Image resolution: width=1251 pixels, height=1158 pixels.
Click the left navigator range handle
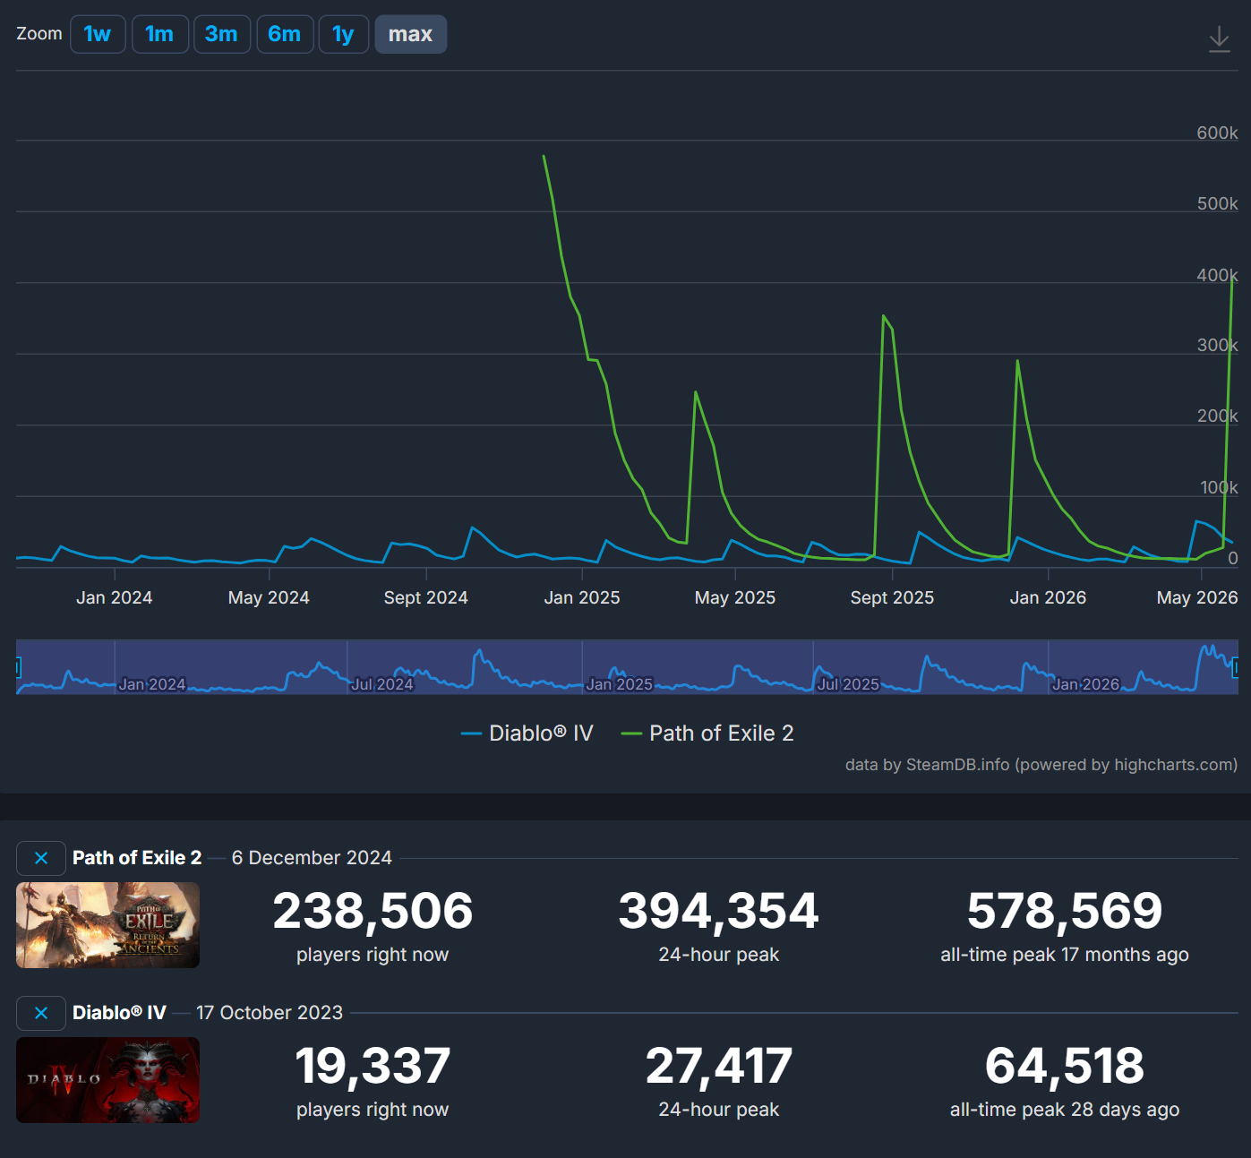tap(17, 666)
